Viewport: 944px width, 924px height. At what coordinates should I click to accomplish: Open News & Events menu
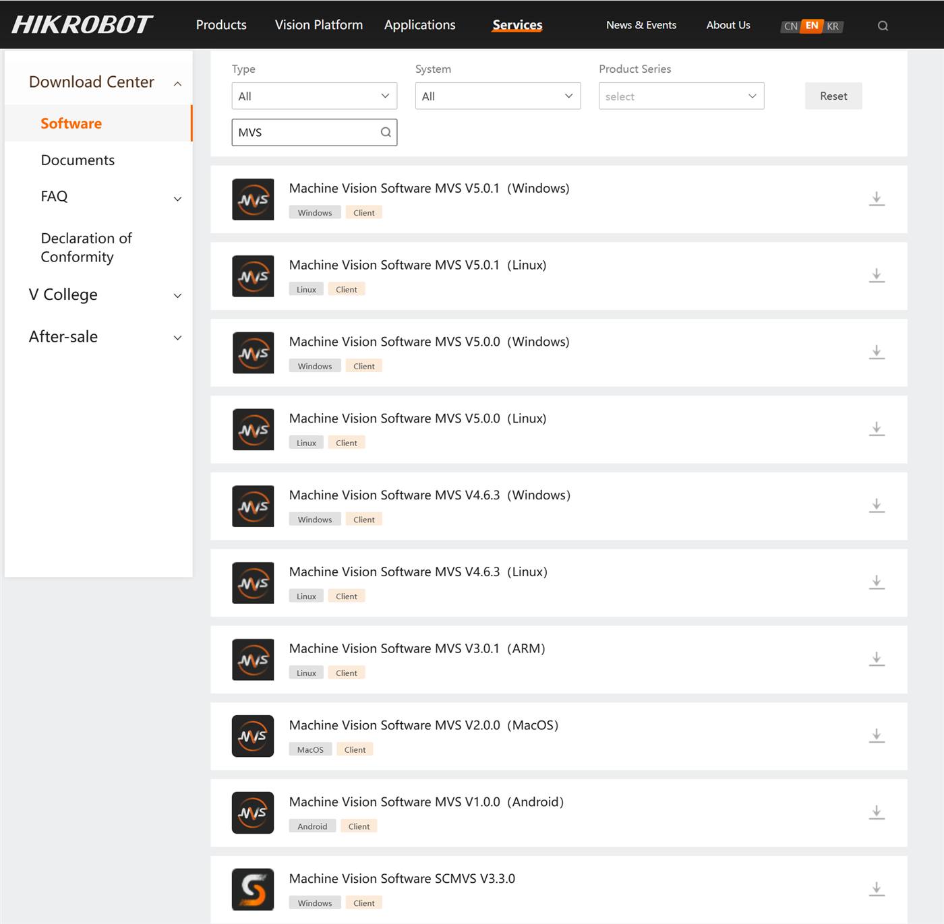click(641, 25)
